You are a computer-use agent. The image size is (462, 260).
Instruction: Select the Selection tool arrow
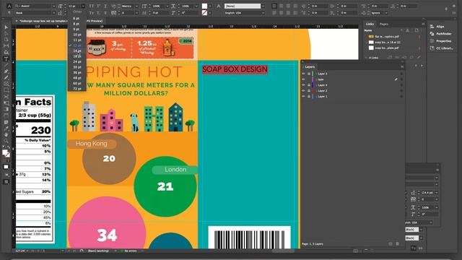pyautogui.click(x=6, y=27)
